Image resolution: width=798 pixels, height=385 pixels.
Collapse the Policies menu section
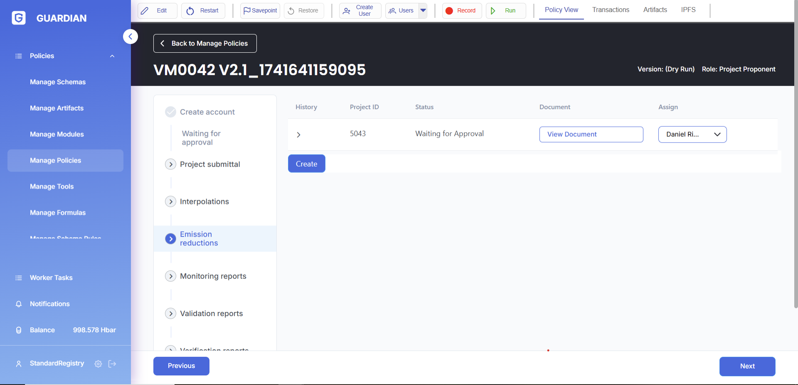112,56
